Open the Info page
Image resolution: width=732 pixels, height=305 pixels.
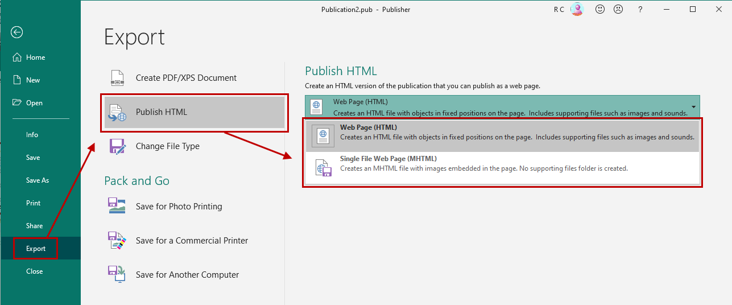click(x=32, y=135)
